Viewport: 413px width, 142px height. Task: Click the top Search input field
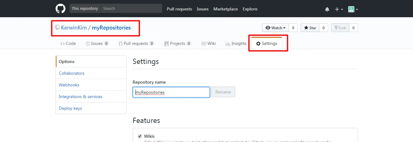[x=131, y=8]
